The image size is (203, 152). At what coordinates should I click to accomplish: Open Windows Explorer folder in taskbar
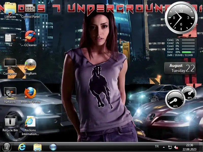click(x=38, y=147)
